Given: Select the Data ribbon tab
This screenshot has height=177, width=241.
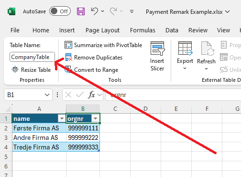Looking at the screenshot, I should (172, 30).
